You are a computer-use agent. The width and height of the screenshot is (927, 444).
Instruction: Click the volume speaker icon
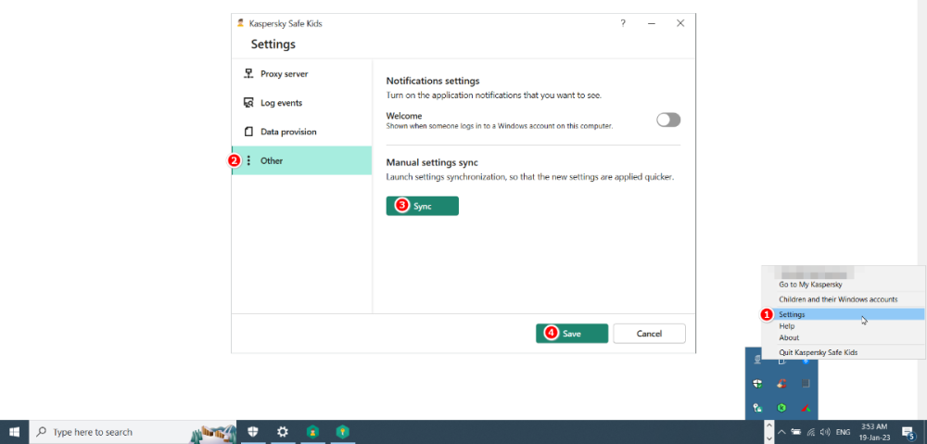pyautogui.click(x=825, y=432)
